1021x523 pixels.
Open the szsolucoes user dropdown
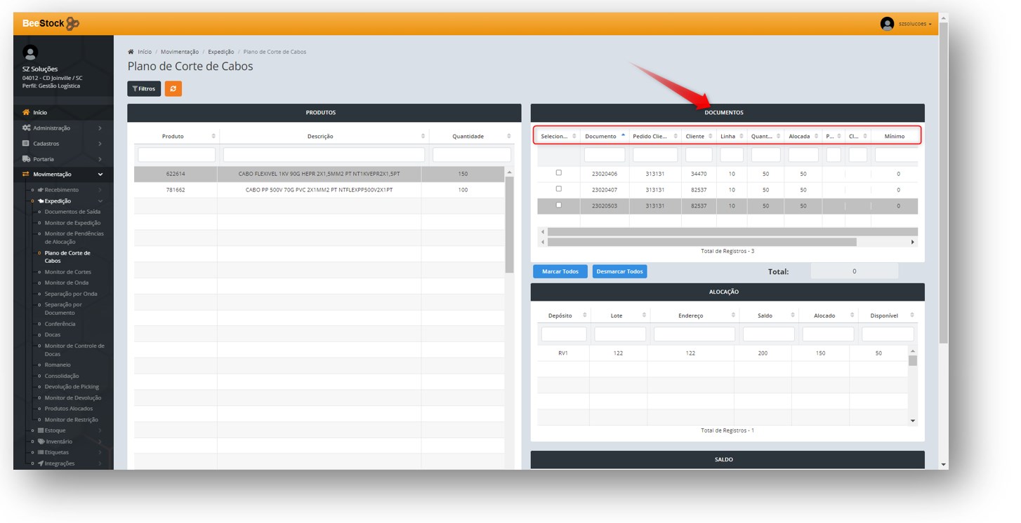915,24
